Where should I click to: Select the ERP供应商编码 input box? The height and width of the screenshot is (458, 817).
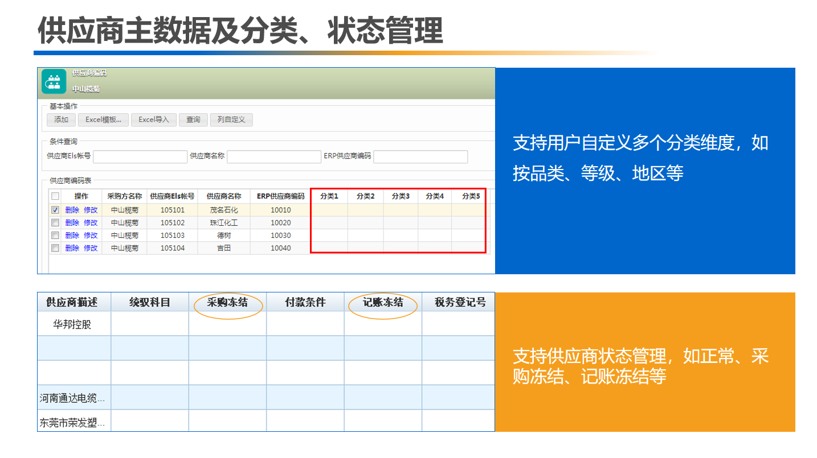tap(420, 156)
